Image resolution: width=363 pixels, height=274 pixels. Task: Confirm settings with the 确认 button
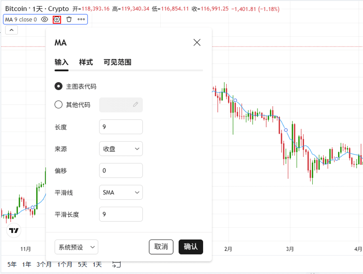pos(191,247)
